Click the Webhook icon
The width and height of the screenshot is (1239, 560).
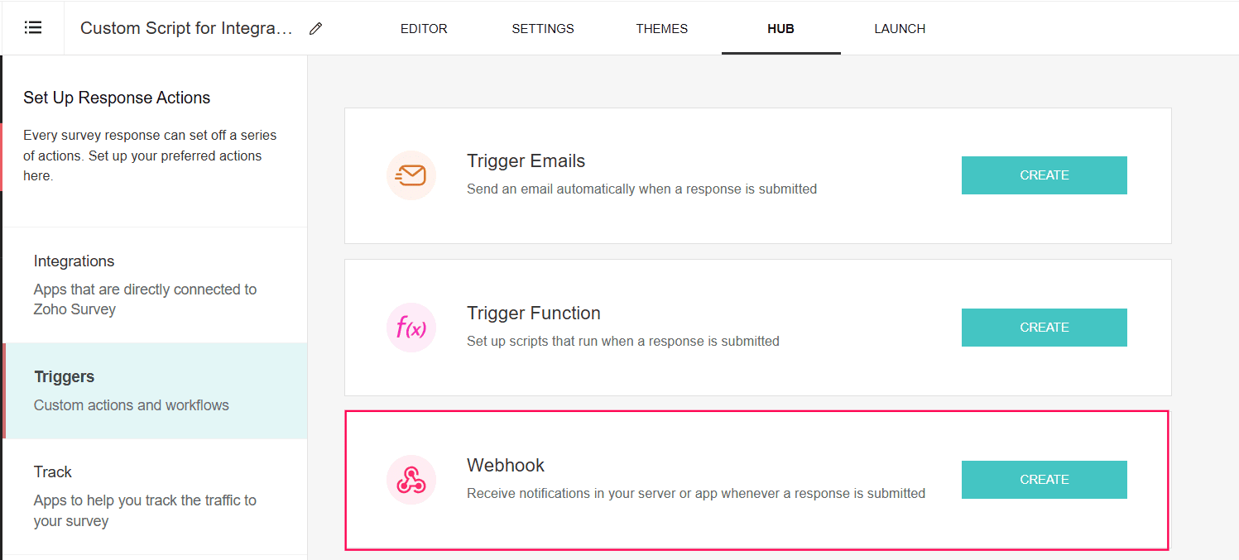click(411, 480)
